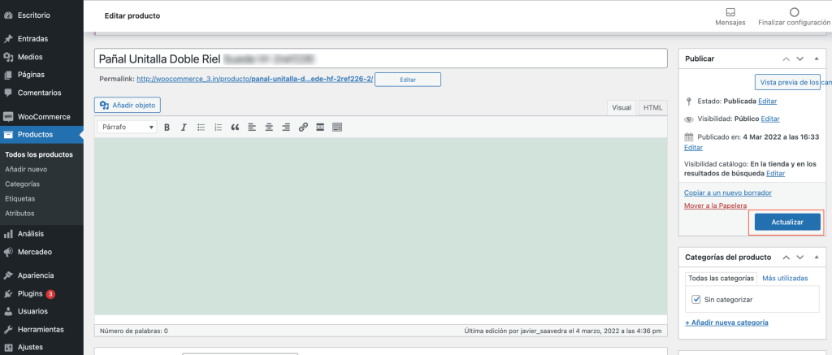Edit Visibilidad catálogo setting
832x355 pixels.
(776, 174)
